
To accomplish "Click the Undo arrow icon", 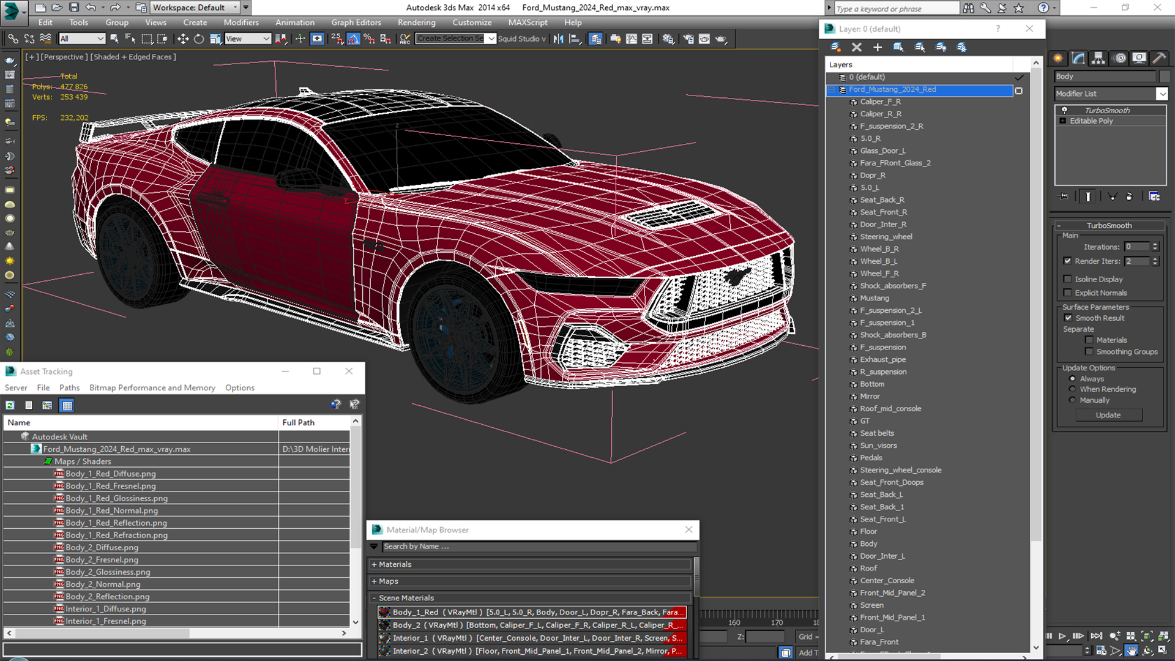I will [x=91, y=7].
